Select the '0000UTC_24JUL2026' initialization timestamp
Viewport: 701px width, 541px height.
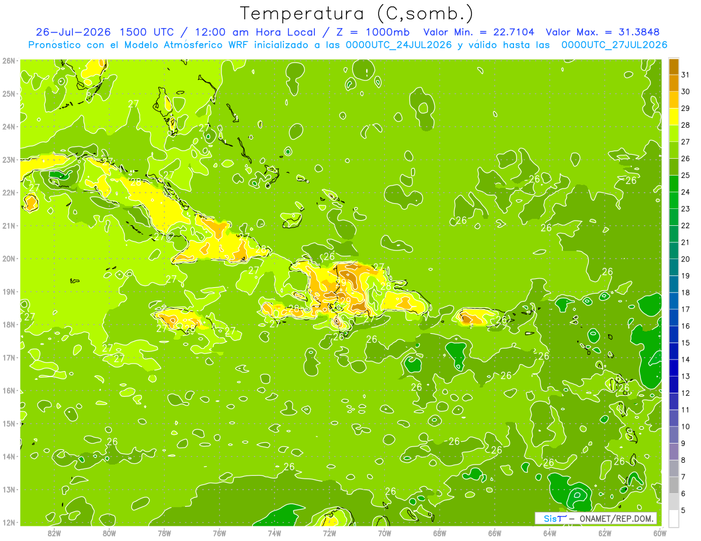399,45
